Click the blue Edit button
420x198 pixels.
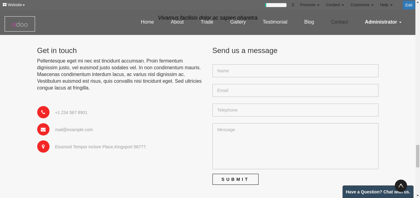coord(409,5)
